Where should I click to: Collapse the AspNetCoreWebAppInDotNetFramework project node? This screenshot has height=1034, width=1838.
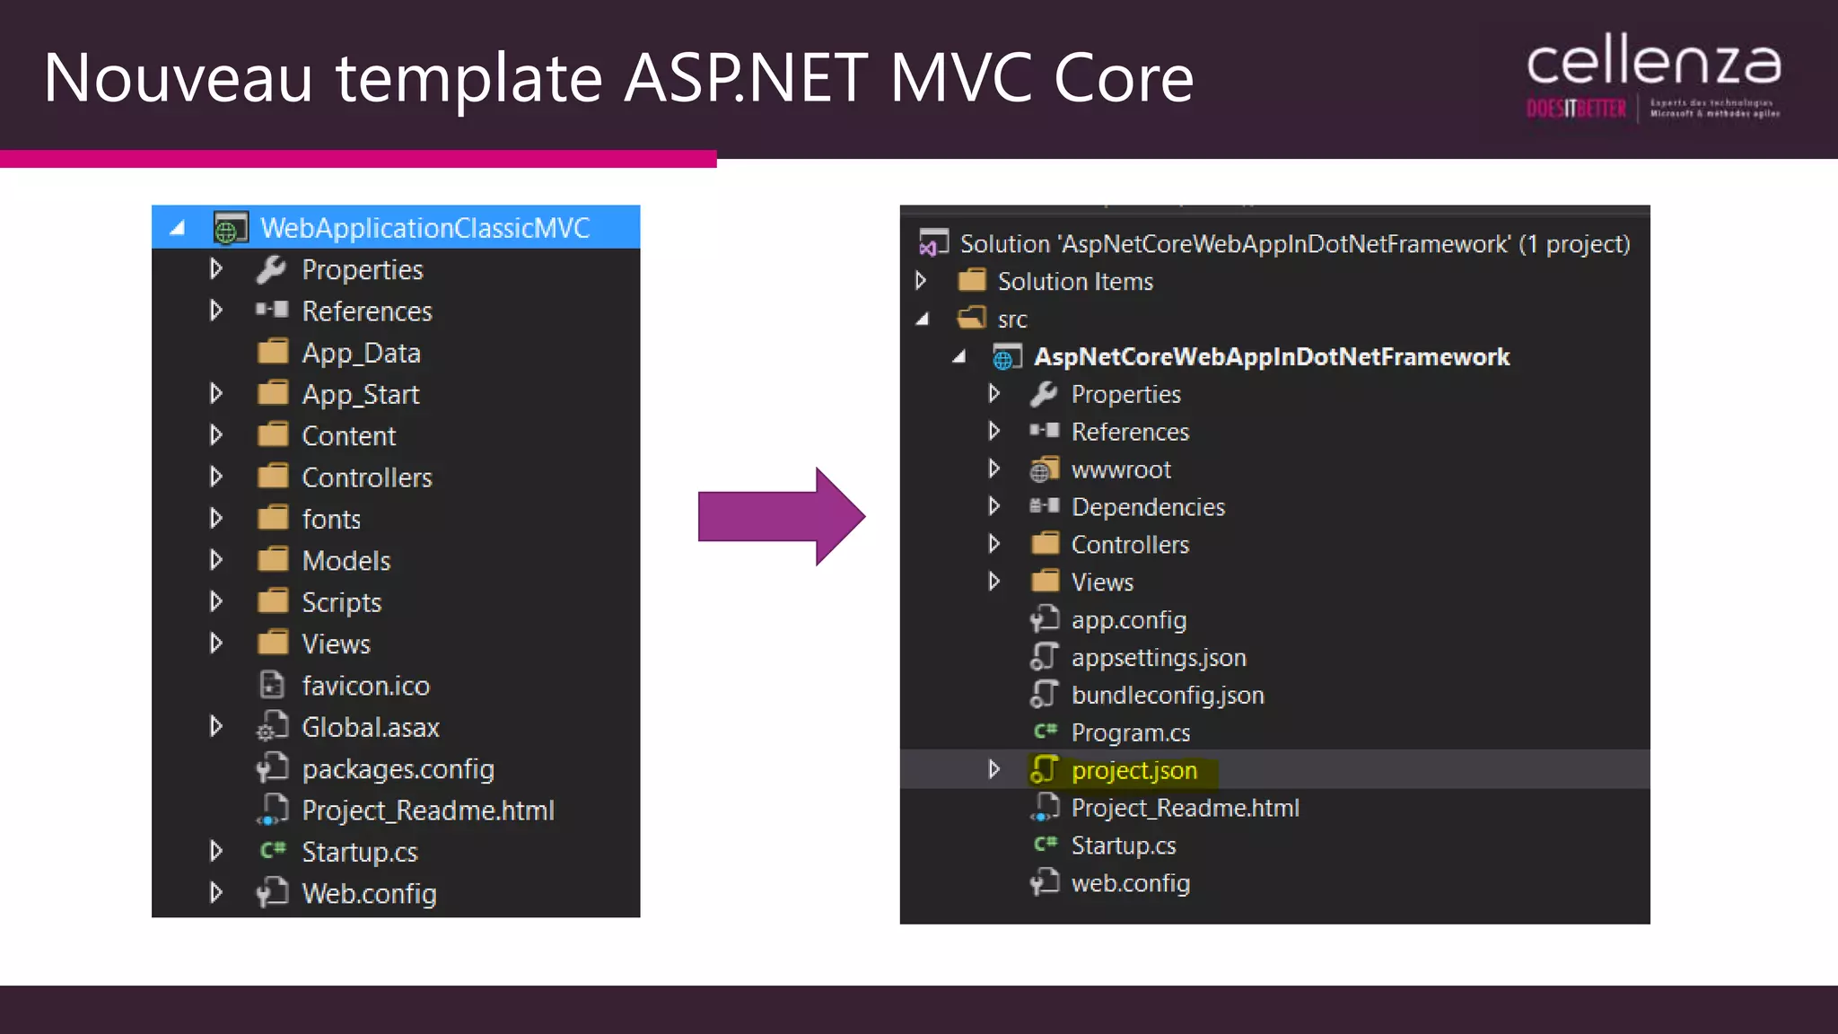[x=959, y=356]
